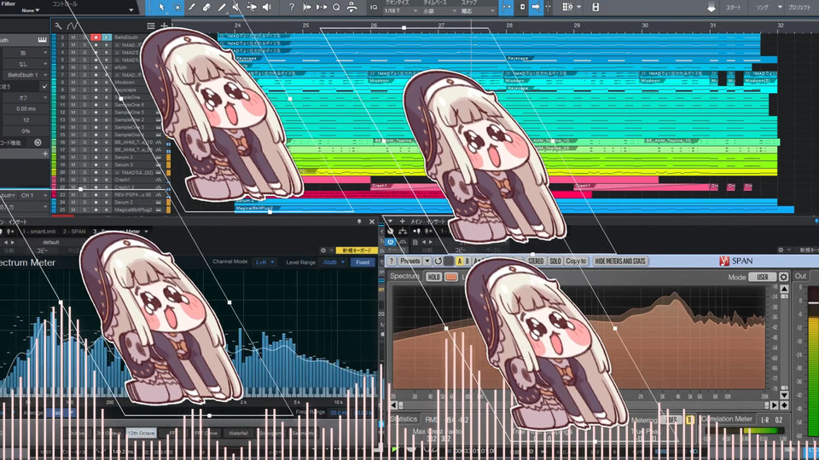The width and height of the screenshot is (819, 460).
Task: Click the SPAN reset circular arrow icon
Action: point(438,261)
